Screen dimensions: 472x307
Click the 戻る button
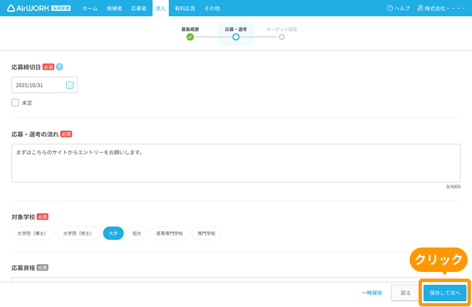(x=405, y=293)
